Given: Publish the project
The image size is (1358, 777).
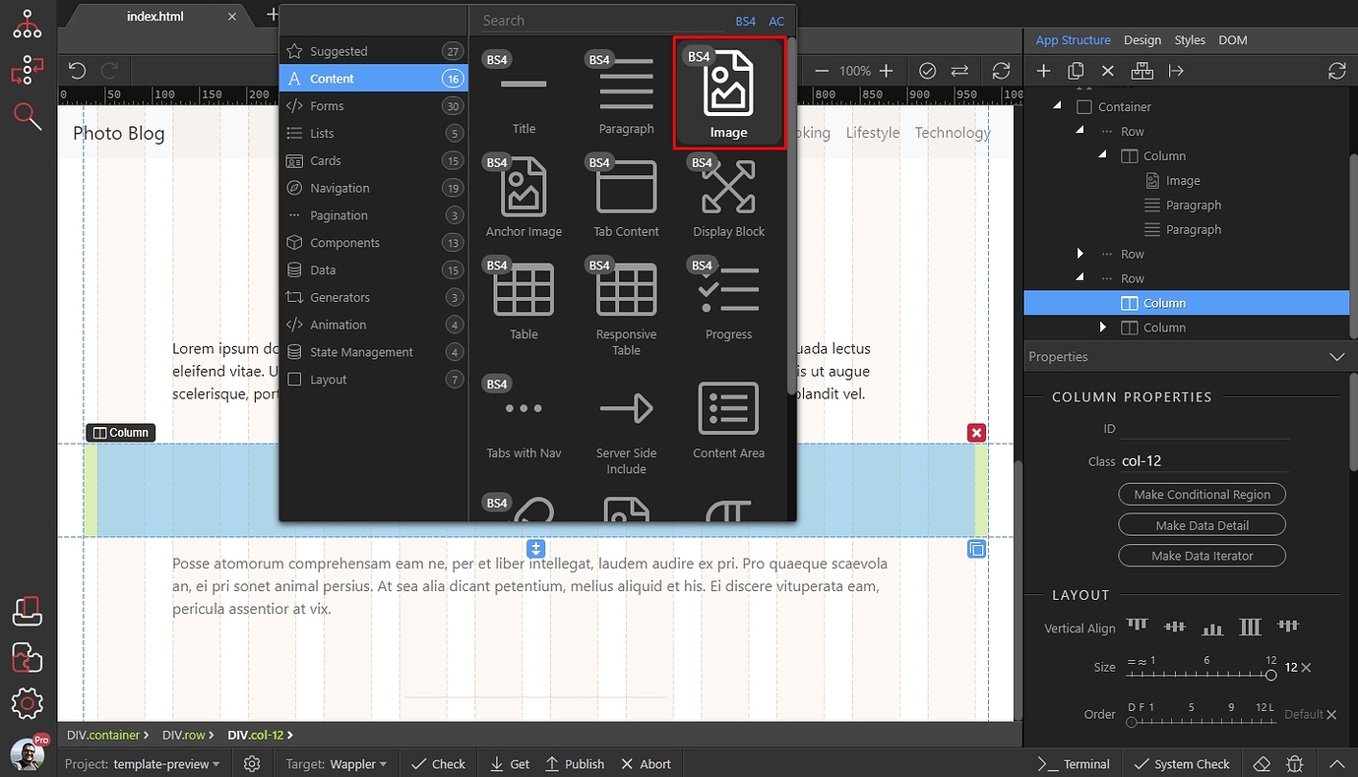Looking at the screenshot, I should pos(575,762).
